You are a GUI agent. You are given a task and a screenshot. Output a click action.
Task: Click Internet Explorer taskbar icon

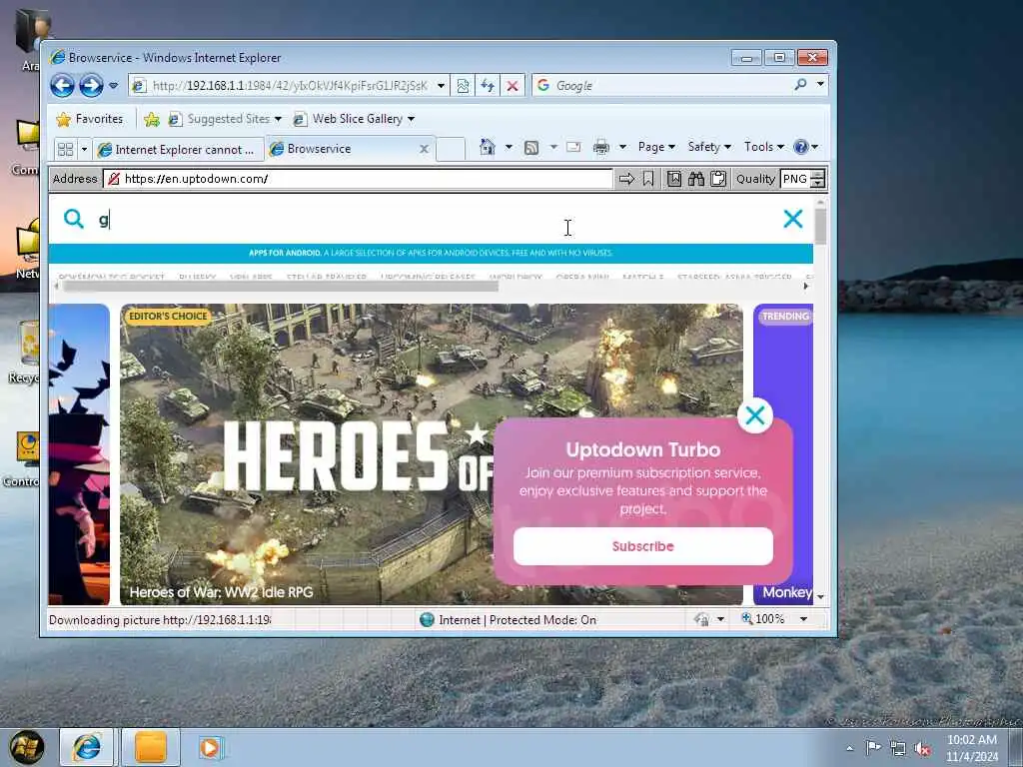point(87,747)
